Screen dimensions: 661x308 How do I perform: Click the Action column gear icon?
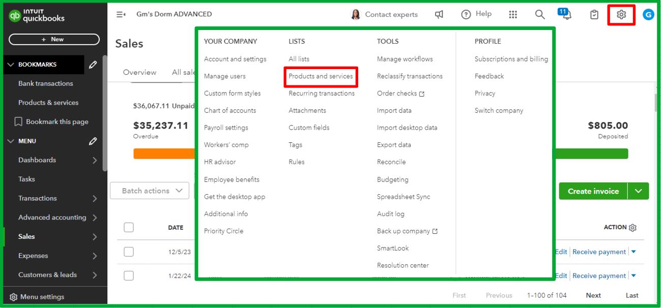tap(633, 228)
